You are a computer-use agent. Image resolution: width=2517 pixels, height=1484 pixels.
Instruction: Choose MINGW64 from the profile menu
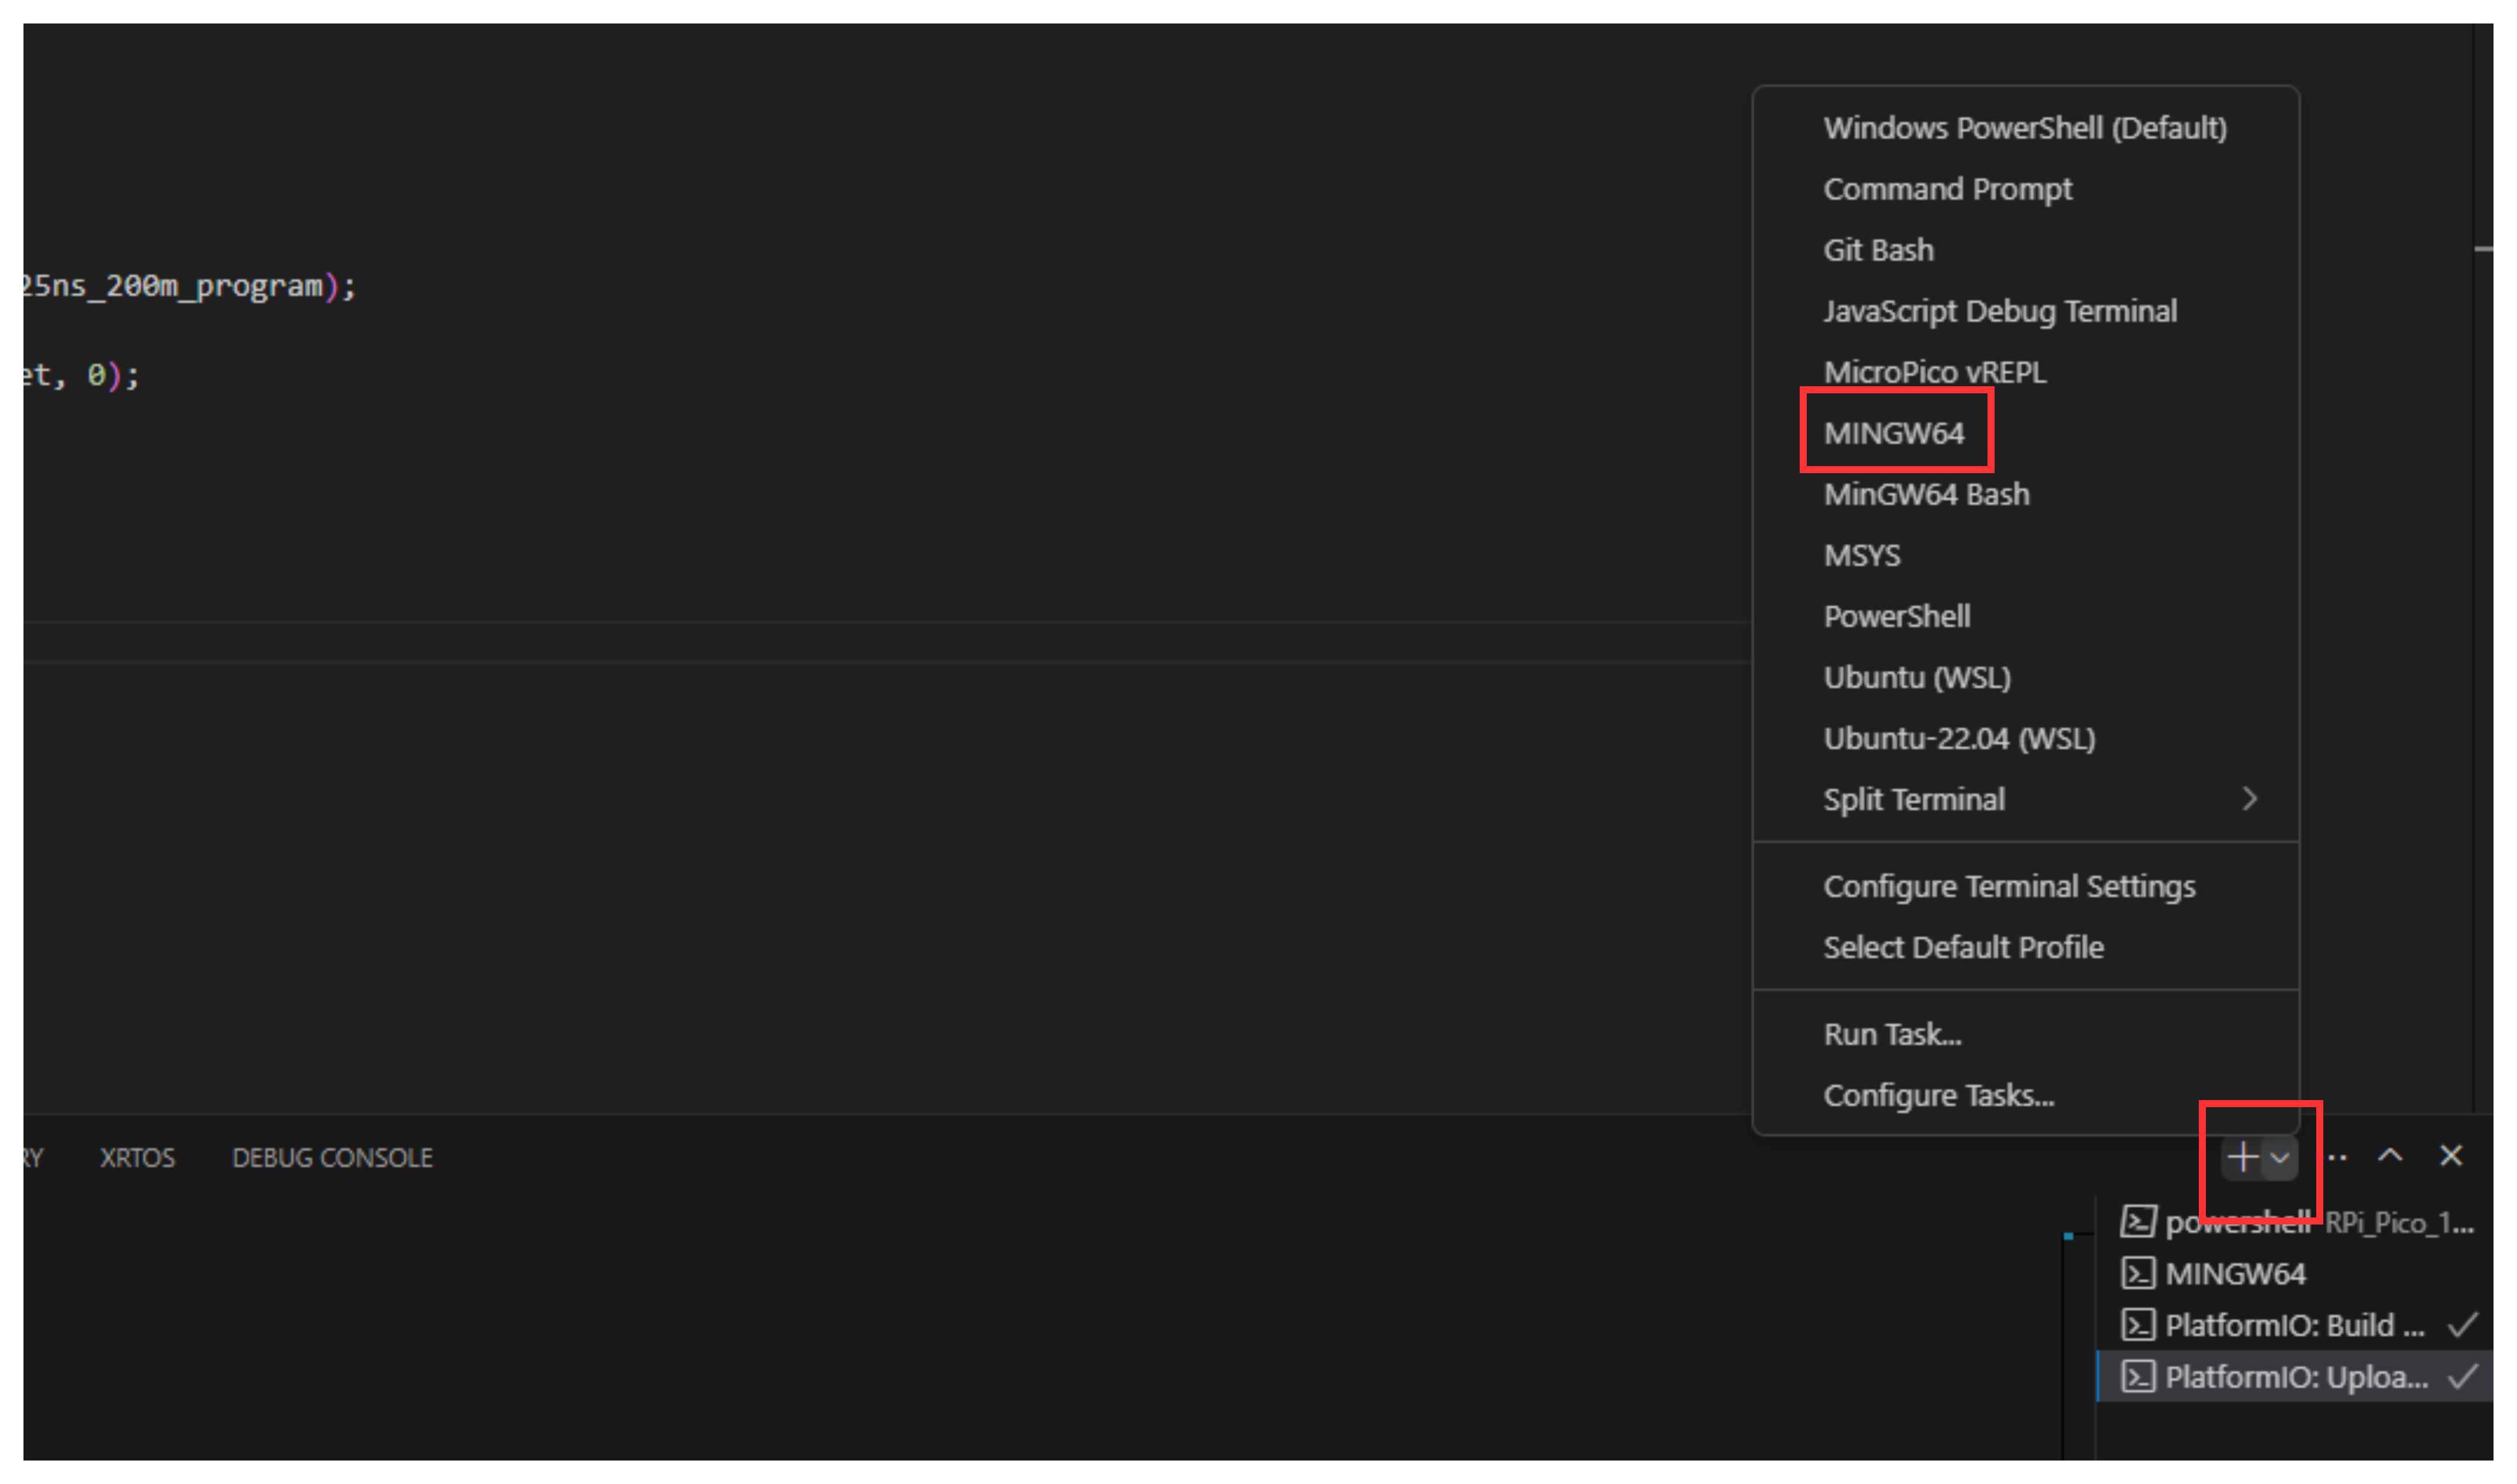1893,433
